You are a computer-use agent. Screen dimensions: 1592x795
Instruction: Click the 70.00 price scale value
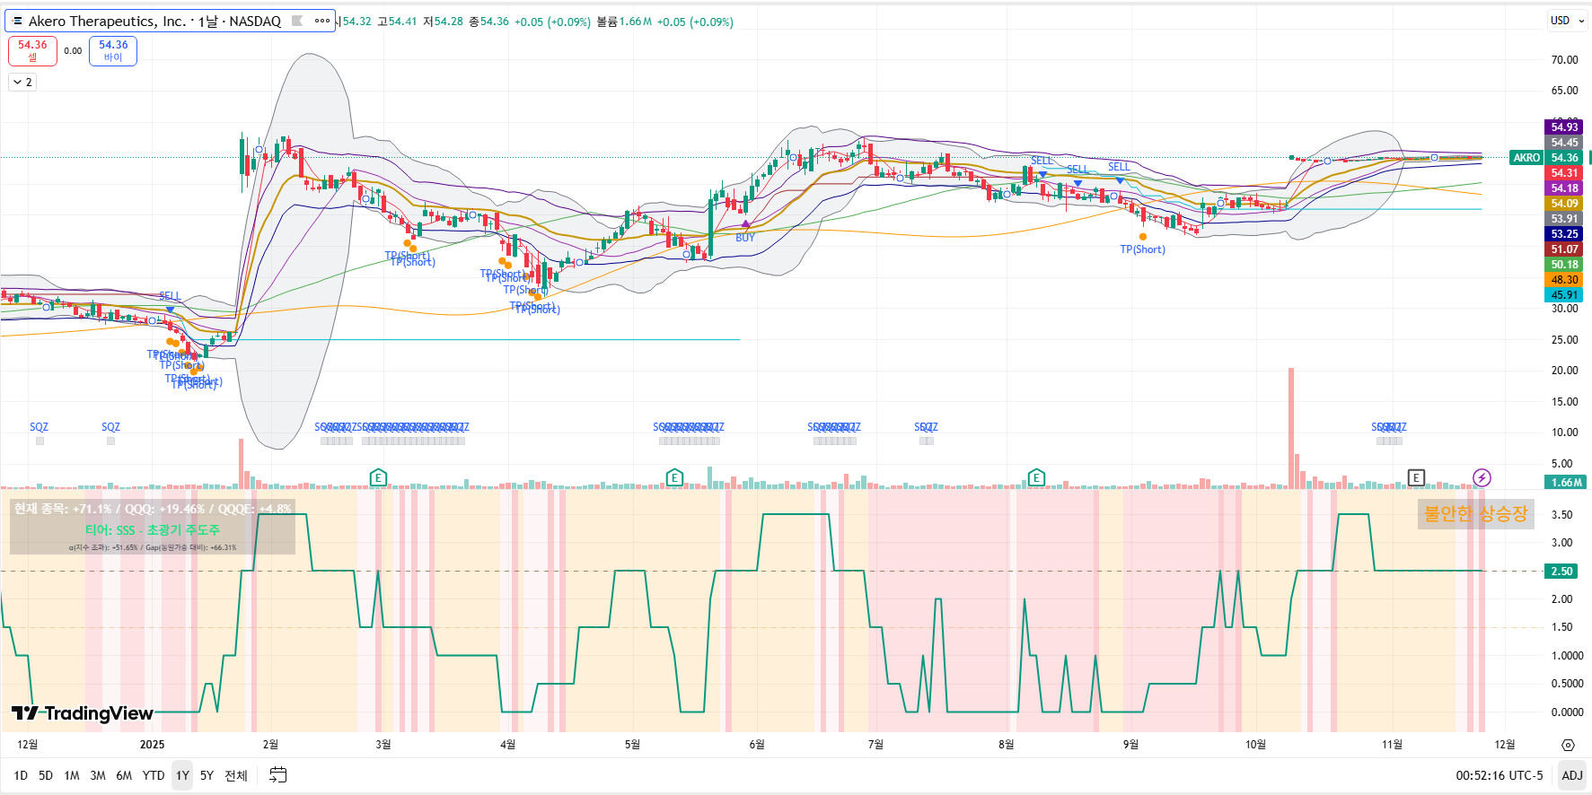coord(1564,60)
